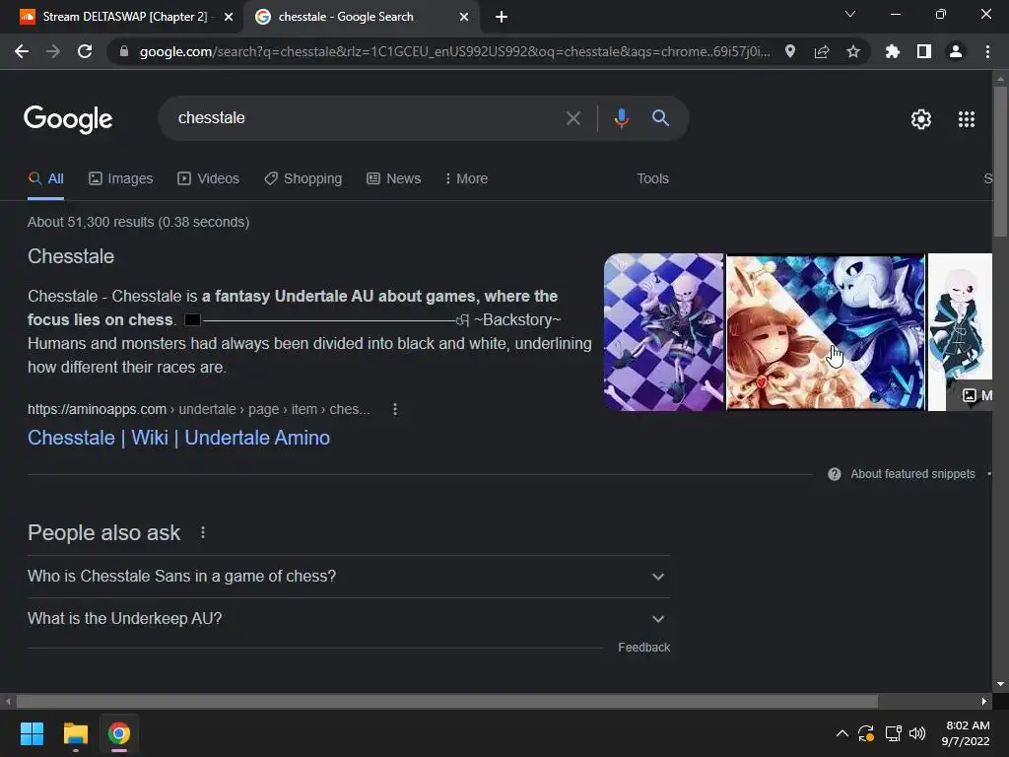This screenshot has height=757, width=1009.
Task: Close the chesstale Google Search tab
Action: [464, 17]
